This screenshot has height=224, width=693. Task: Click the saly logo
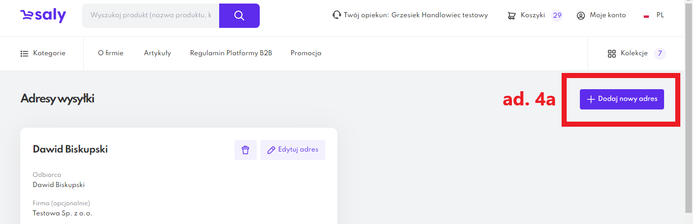43,16
